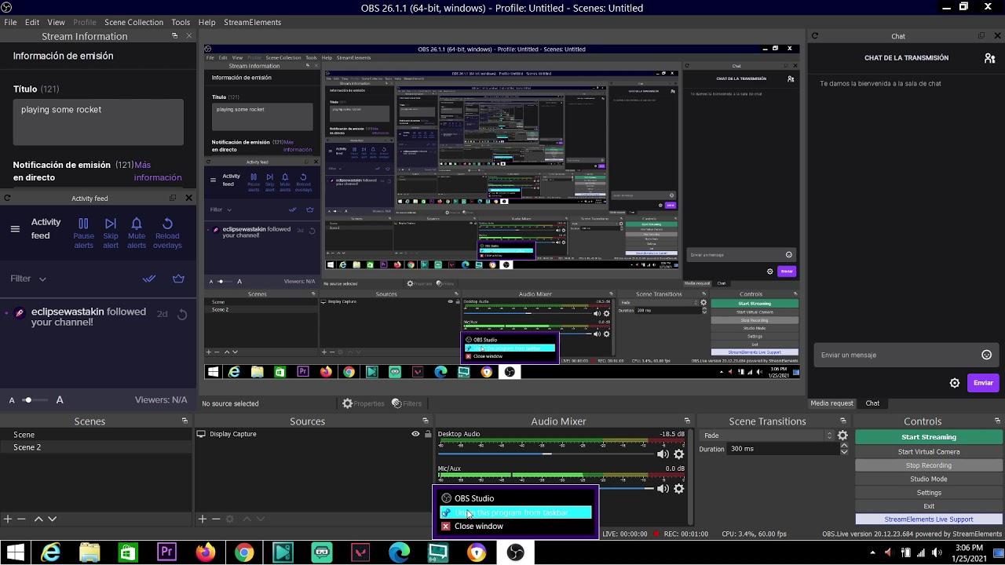Click the Fade transition properties gear
The image size is (1005, 565).
coord(842,436)
